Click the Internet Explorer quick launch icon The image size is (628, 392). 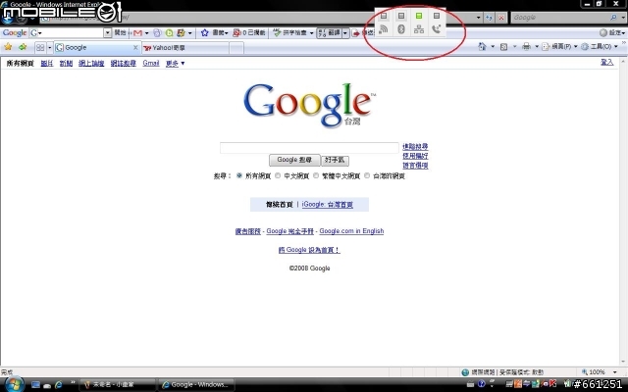point(59,385)
